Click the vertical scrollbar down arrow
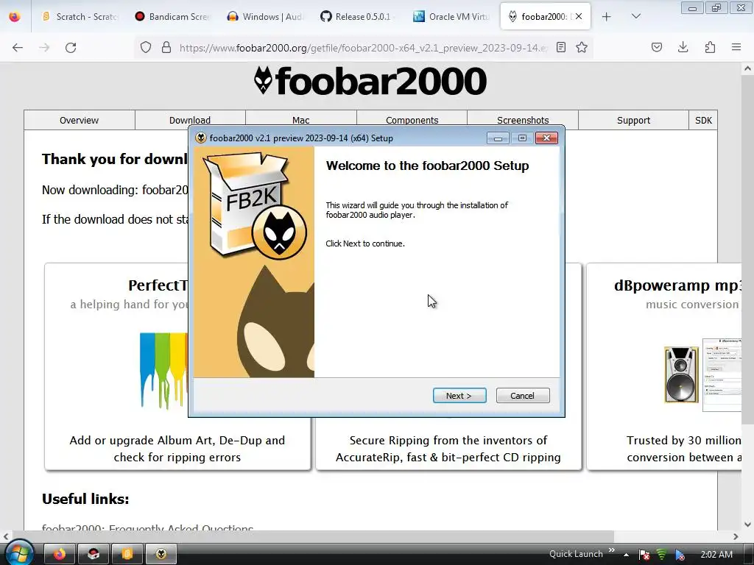This screenshot has height=565, width=754. [747, 525]
